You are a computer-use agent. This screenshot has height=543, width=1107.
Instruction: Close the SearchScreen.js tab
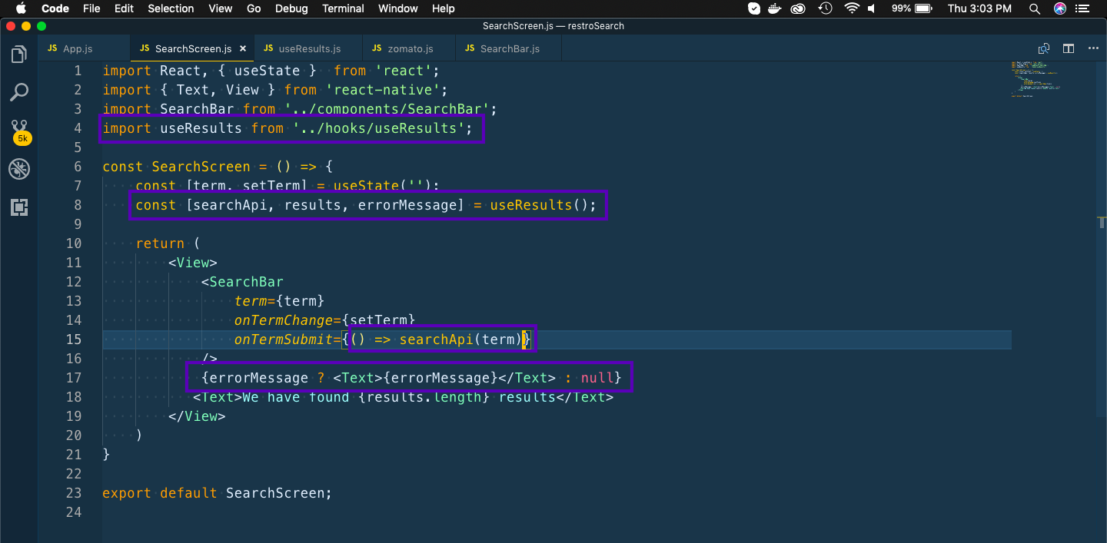coord(243,48)
